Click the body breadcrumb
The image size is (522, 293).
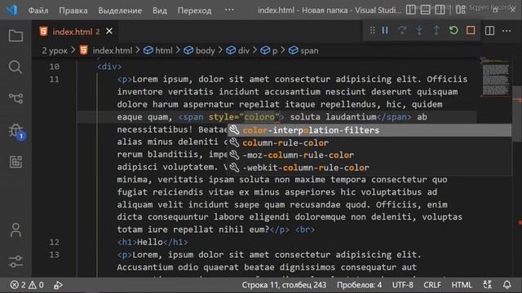tap(199, 50)
